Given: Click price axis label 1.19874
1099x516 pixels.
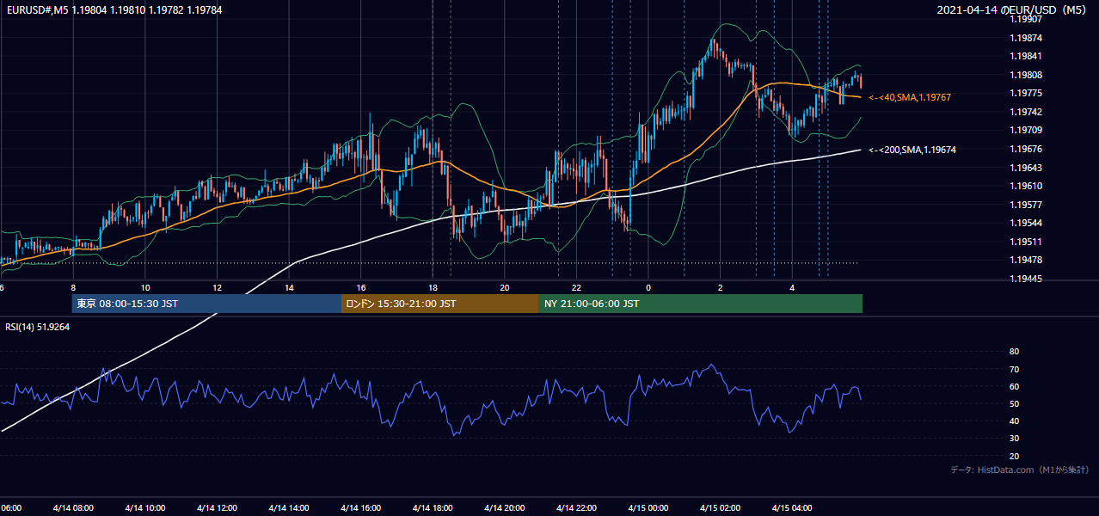Looking at the screenshot, I should tap(1027, 39).
